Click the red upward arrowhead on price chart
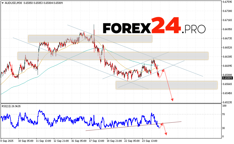This screenshot has width=234, height=144. point(163,70)
